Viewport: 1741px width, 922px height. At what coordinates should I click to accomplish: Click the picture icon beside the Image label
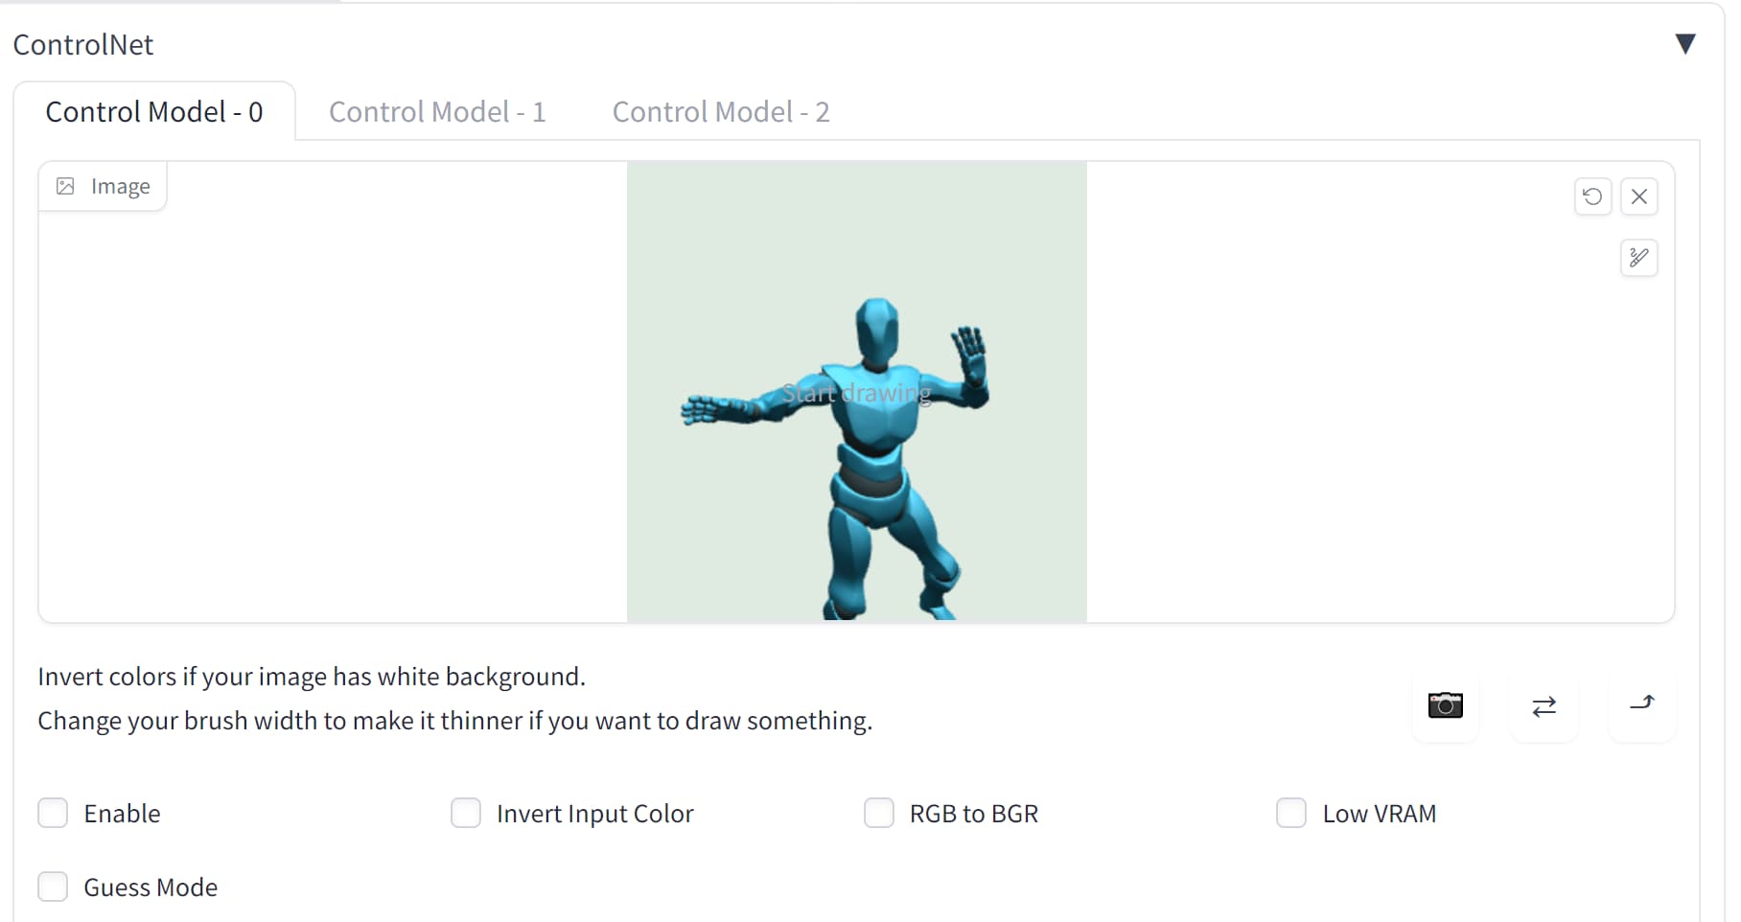(x=65, y=186)
